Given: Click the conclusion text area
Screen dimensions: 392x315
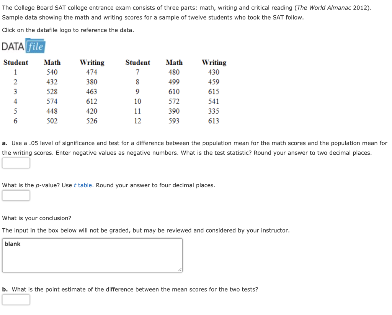Looking at the screenshot, I should tap(92, 256).
